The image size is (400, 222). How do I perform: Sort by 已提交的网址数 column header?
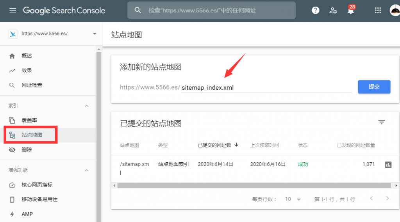click(x=214, y=145)
